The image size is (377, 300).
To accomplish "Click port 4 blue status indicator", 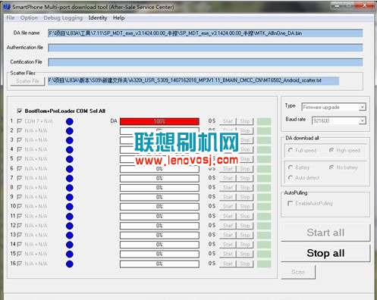I will tap(70, 150).
